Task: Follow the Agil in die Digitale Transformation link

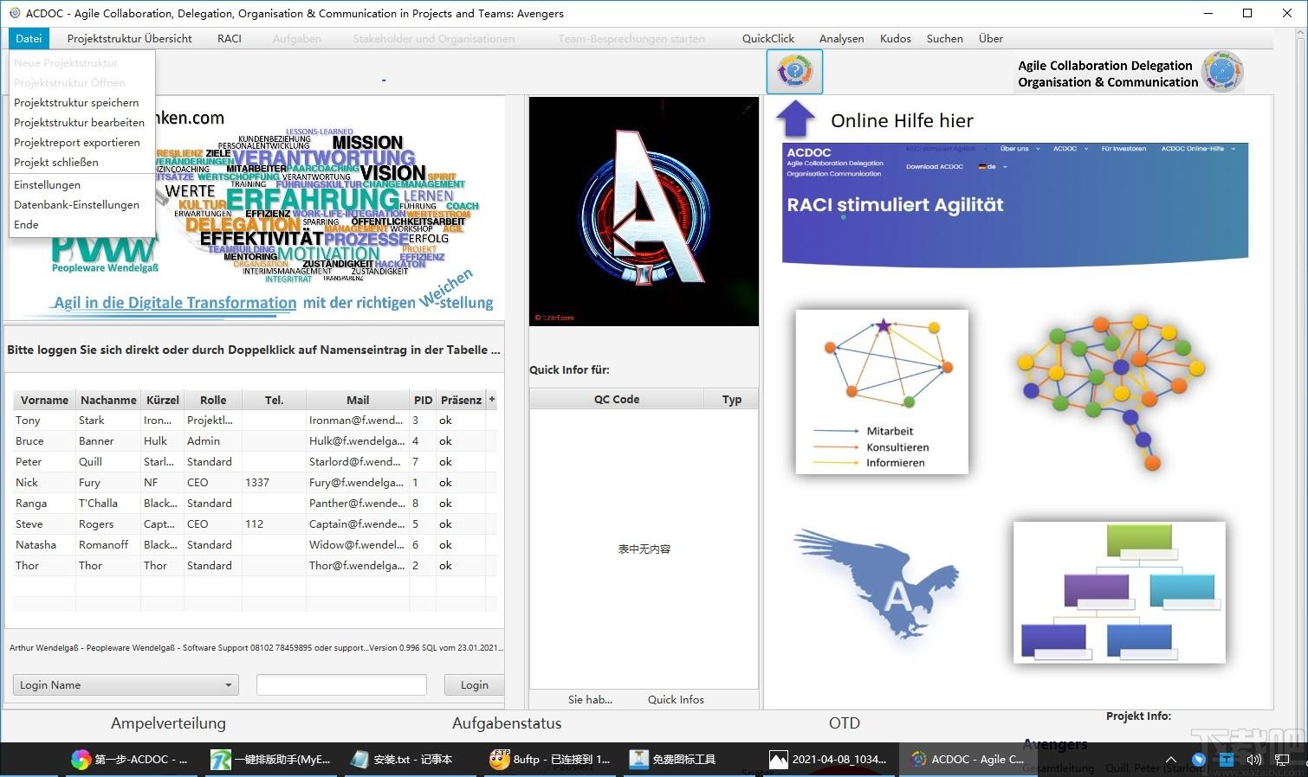Action: 175,303
